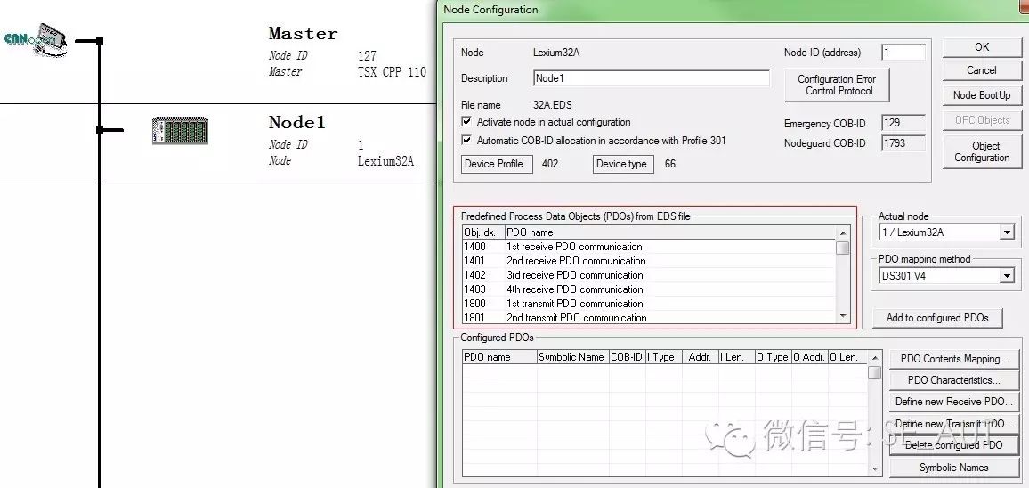Select 3rd receive PDO communication row

[648, 275]
